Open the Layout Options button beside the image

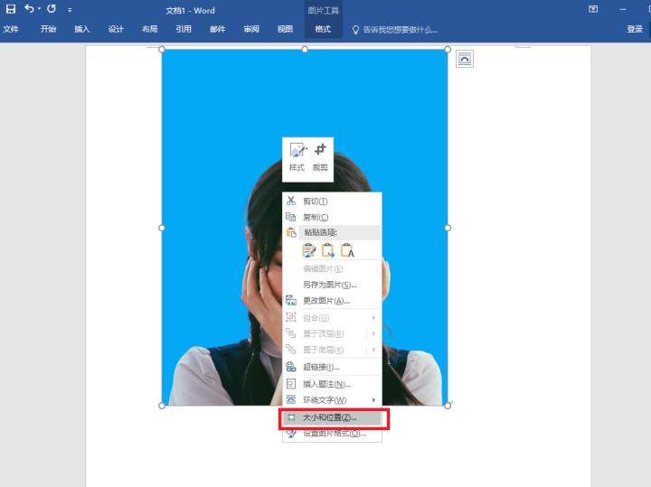pyautogui.click(x=465, y=59)
